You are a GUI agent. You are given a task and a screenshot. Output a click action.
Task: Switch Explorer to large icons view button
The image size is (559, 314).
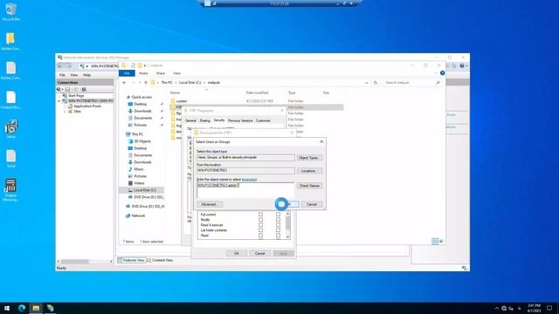coord(441,242)
